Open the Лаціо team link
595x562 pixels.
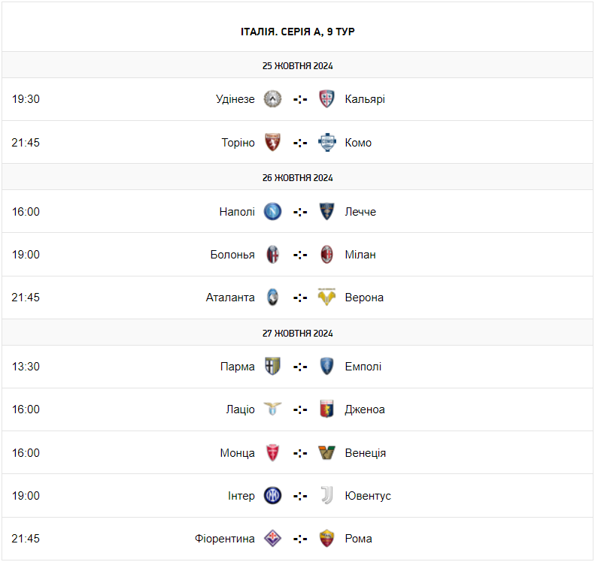pos(240,409)
